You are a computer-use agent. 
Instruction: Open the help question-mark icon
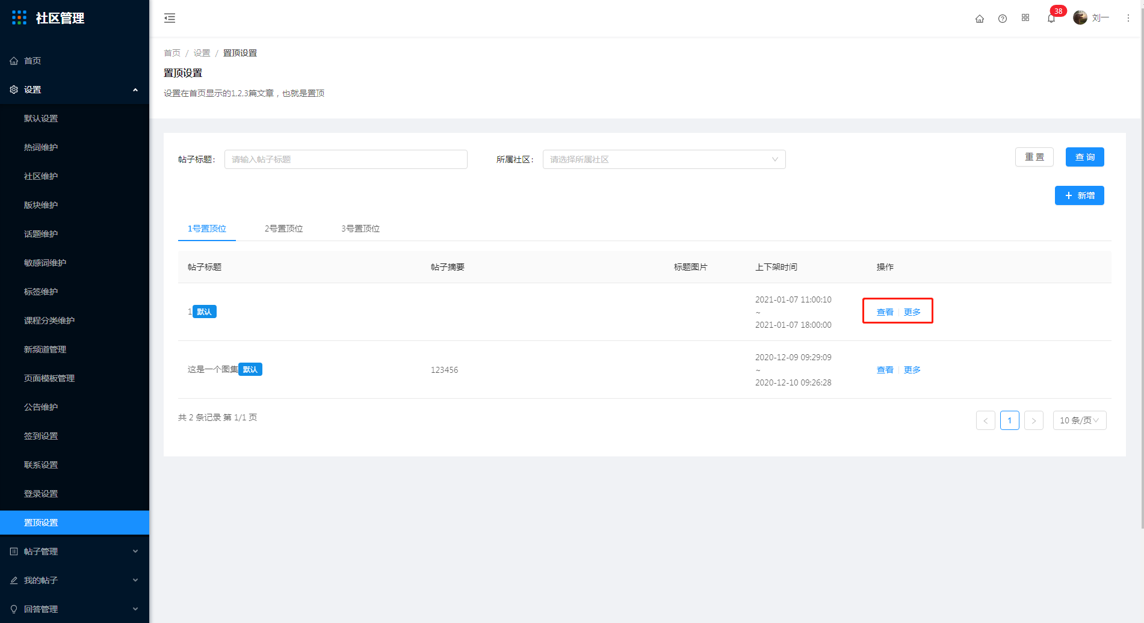(x=1003, y=19)
